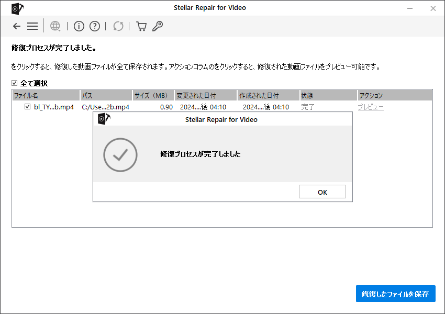This screenshot has height=314, width=445.
Task: Click the パス column header
Action: click(106, 95)
